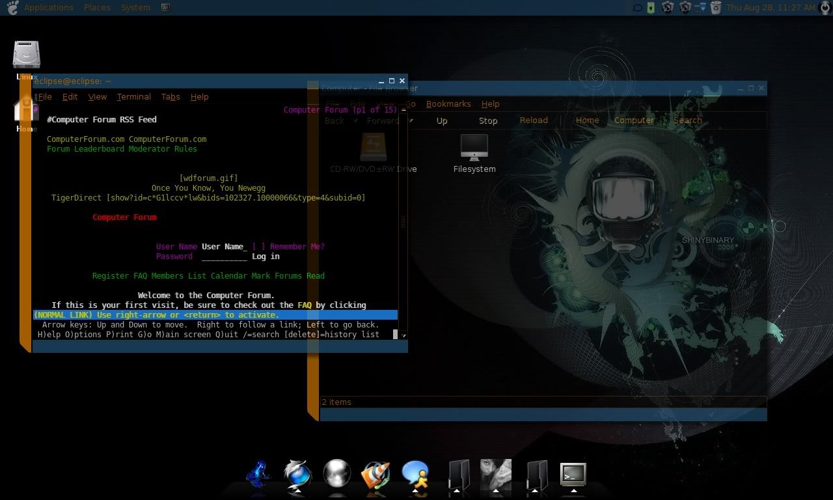Open Bookmarks menu in File Browser
833x500 pixels.
(448, 104)
